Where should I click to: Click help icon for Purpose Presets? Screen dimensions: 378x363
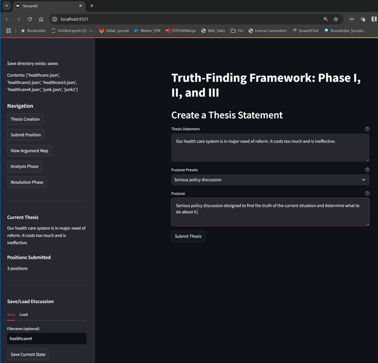(367, 170)
